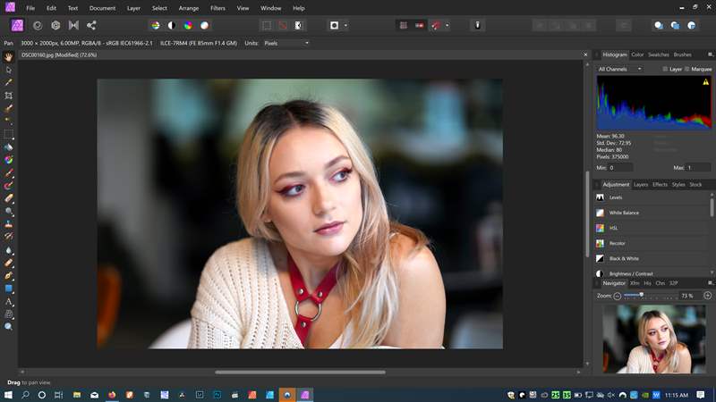Select the View (hand) tool
716x402 pixels.
[8, 57]
